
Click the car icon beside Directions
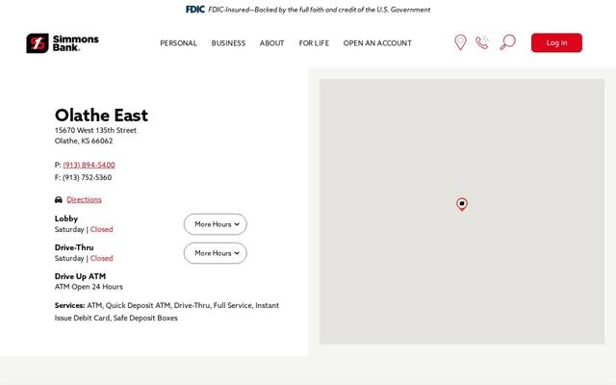pos(59,199)
